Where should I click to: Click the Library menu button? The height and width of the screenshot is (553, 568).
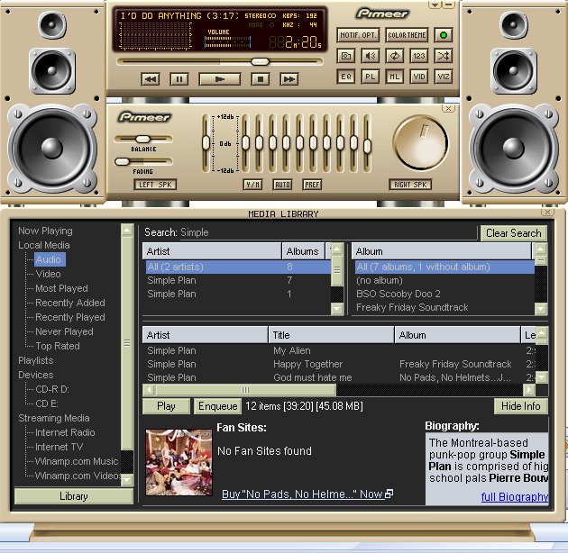click(74, 496)
